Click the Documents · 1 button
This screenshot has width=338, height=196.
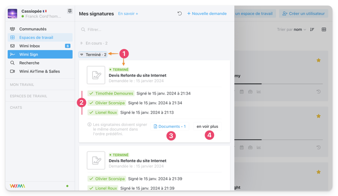pos(169,126)
